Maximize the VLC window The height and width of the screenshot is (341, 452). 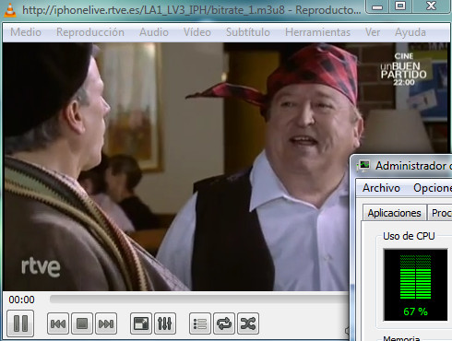click(x=400, y=6)
